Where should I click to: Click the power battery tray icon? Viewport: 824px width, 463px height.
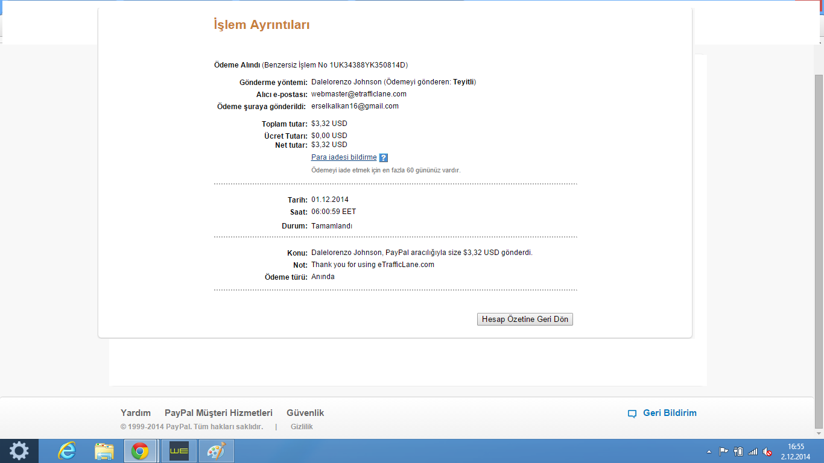[x=738, y=451]
